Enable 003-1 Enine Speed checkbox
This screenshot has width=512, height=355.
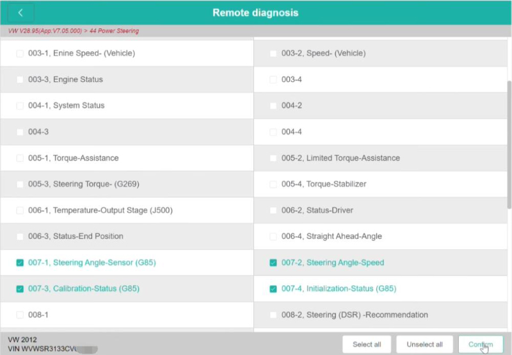(x=20, y=54)
